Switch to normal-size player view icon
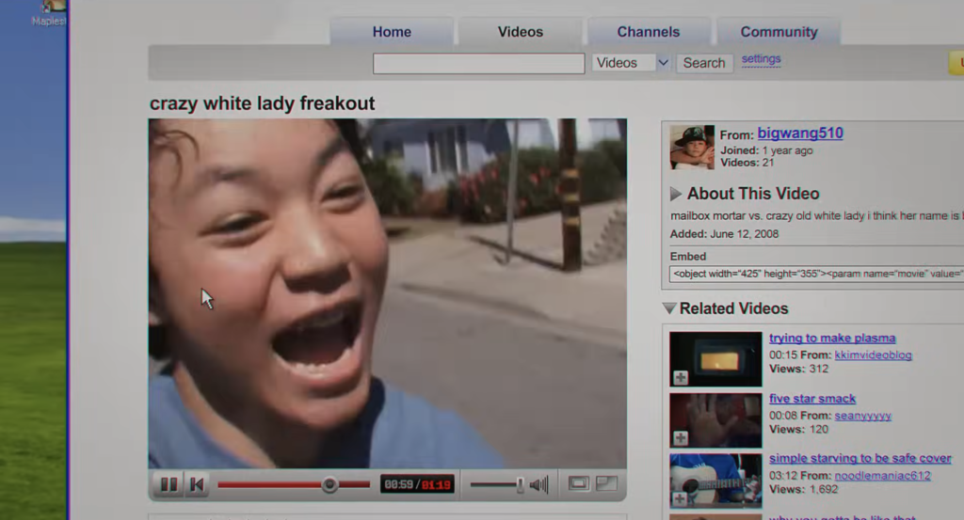 [578, 483]
